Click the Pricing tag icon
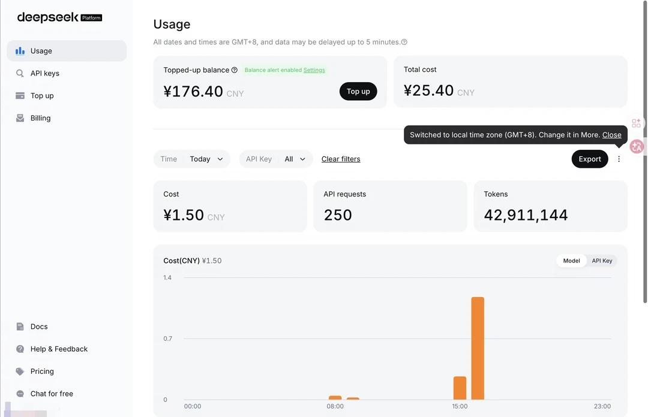This screenshot has height=417, width=648. [20, 371]
